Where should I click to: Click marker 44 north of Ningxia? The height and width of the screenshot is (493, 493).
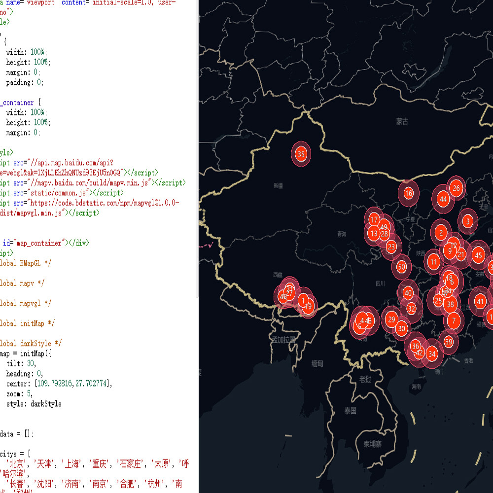pyautogui.click(x=443, y=199)
